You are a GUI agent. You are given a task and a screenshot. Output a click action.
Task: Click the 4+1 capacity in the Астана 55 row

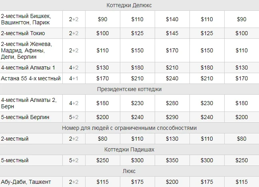pos(74,78)
